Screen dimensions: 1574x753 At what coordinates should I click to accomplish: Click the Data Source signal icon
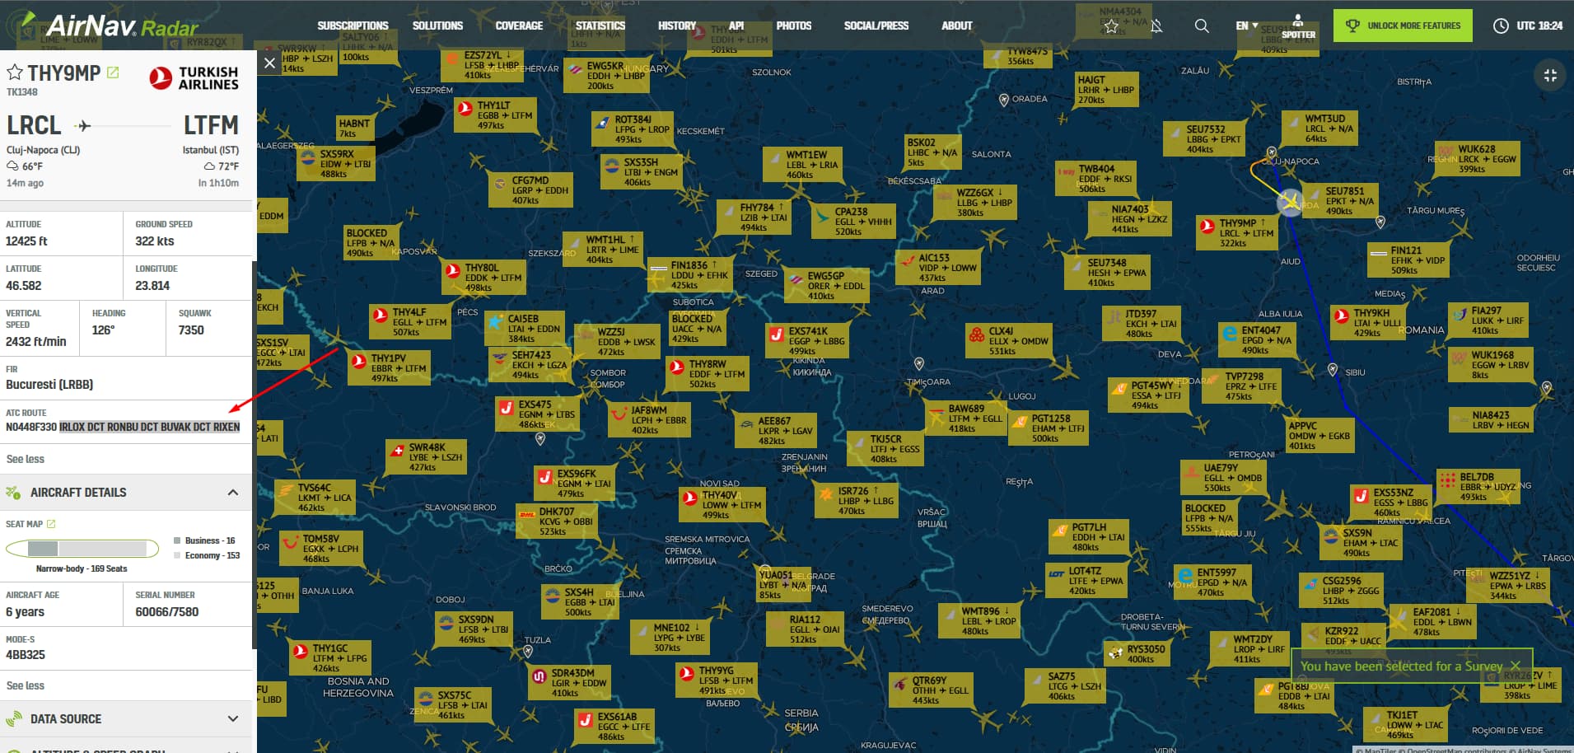point(13,719)
